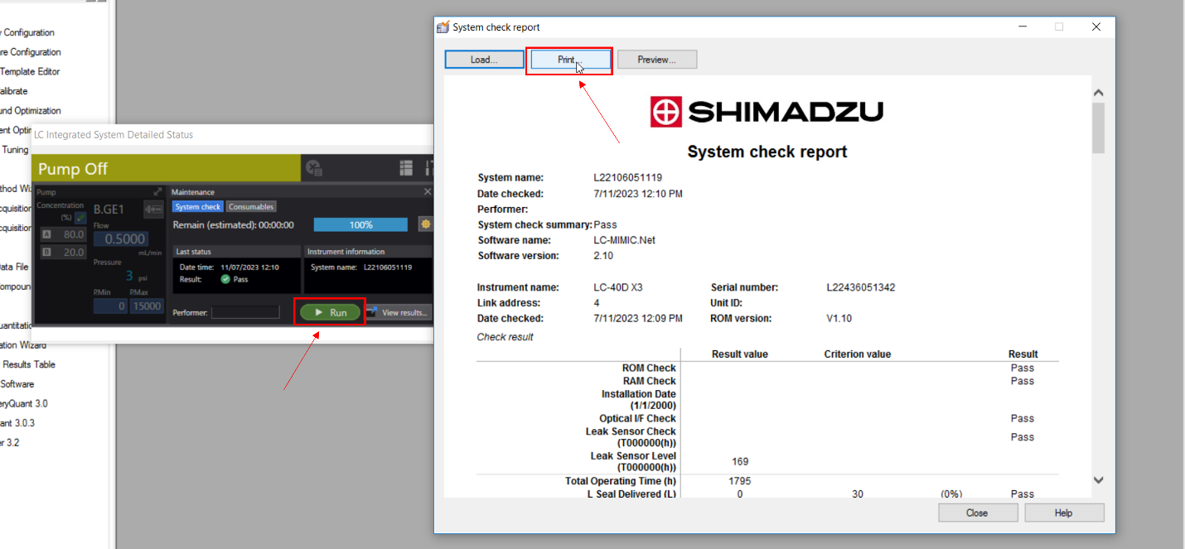Click the 'eryQuant 3.0' entry in left list
This screenshot has height=549, width=1185.
pos(24,403)
